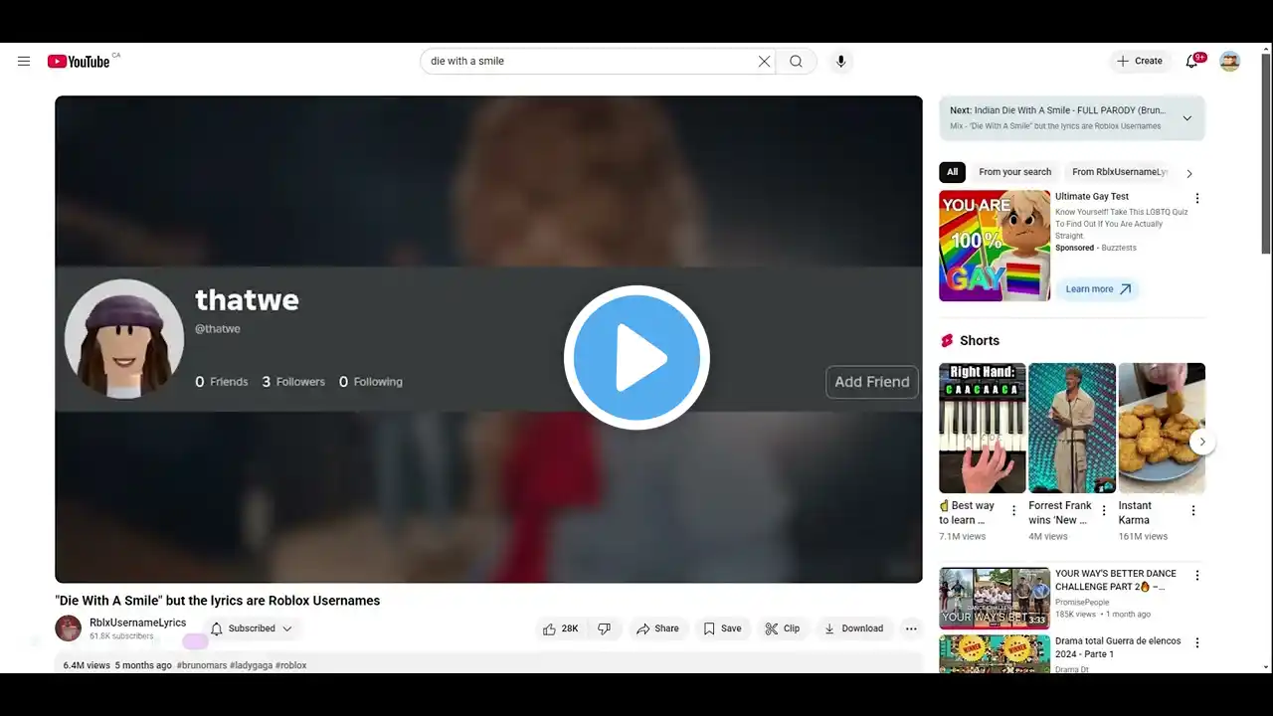Start voice search with microphone

(840, 62)
